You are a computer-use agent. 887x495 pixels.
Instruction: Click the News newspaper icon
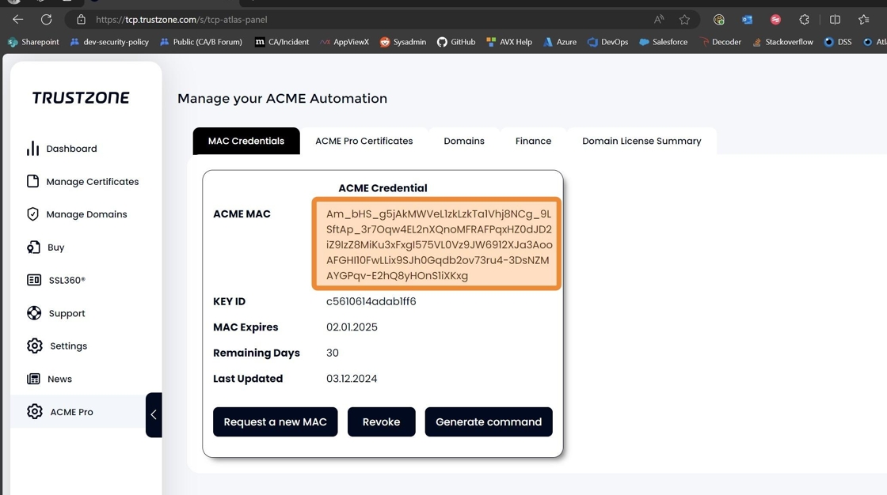(x=33, y=379)
